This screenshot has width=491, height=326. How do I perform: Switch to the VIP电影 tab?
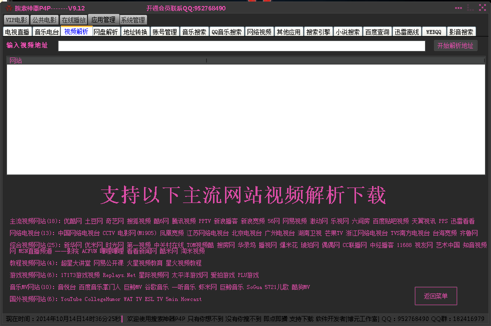click(x=16, y=20)
